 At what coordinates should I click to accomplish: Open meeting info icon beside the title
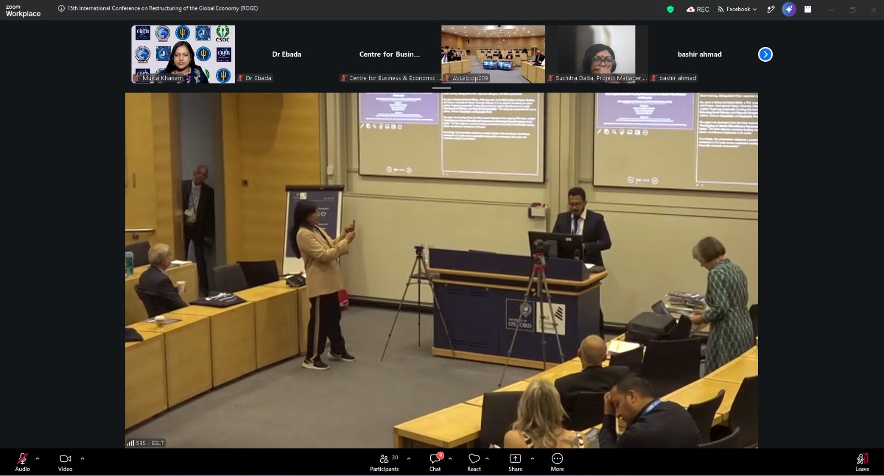61,8
